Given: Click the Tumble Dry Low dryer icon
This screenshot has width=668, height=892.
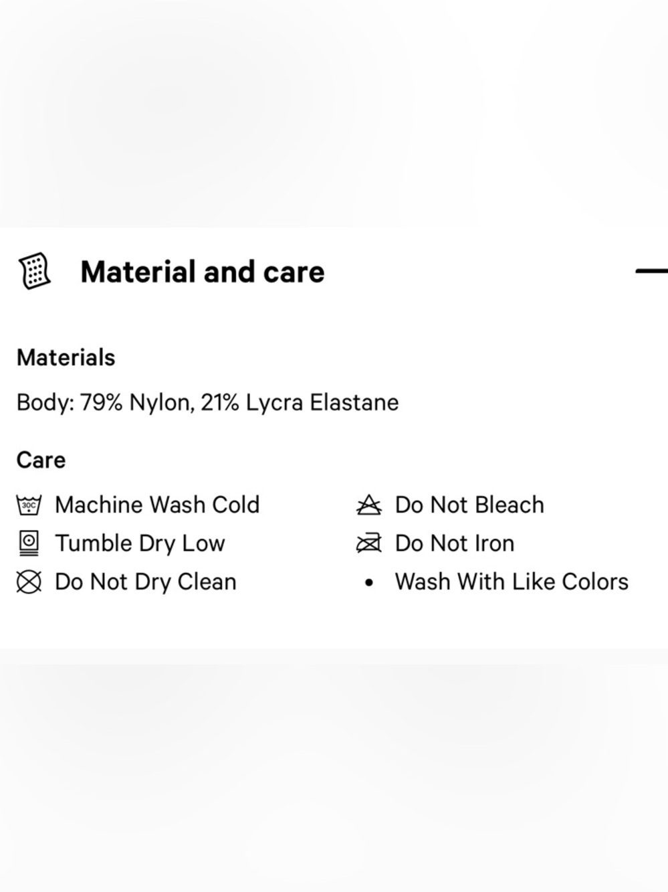Looking at the screenshot, I should 29,543.
